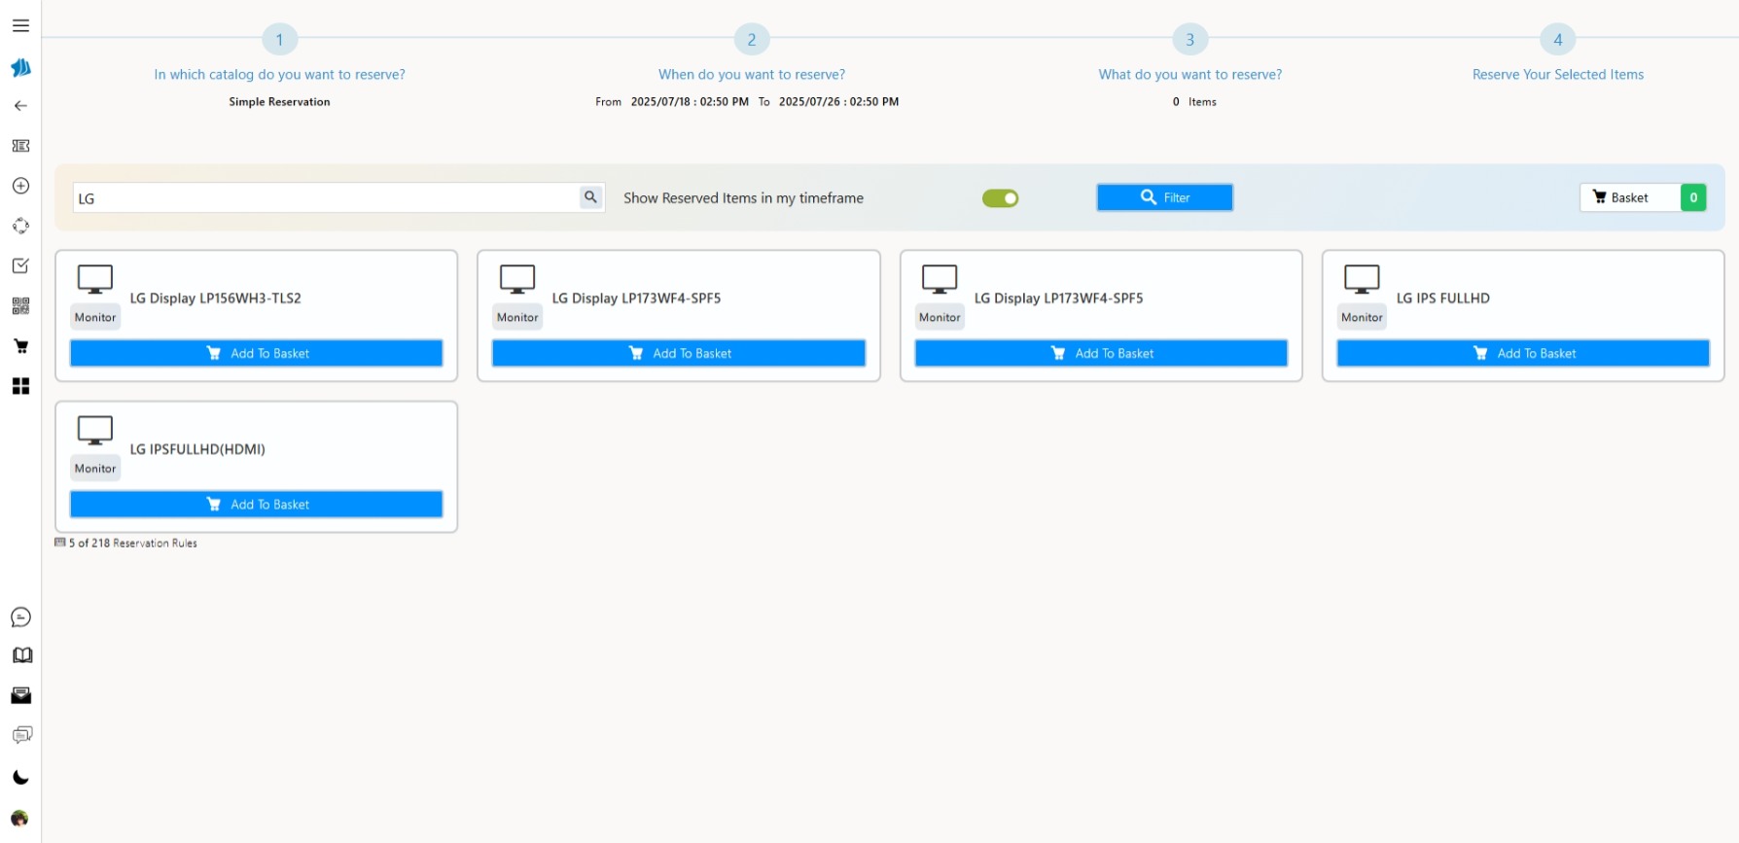
Task: Add LG IPS FULLHD to basket
Action: [x=1522, y=353]
